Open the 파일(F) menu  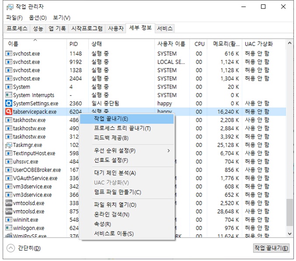pyautogui.click(x=14, y=18)
